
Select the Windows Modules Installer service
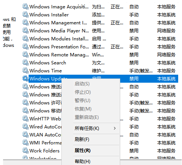tap(100, 39)
